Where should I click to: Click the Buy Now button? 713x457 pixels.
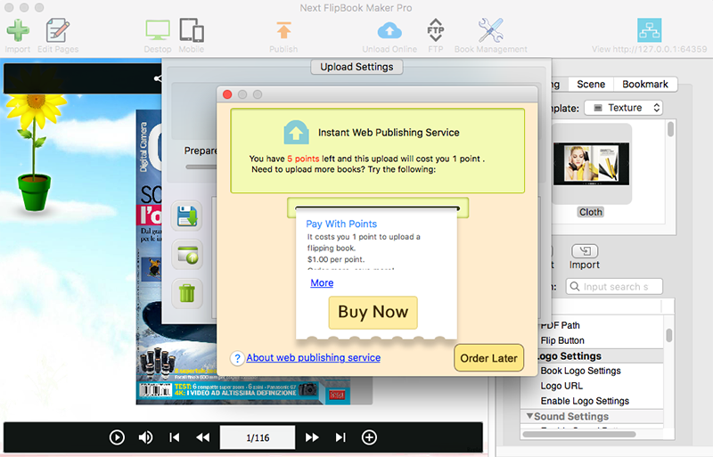click(373, 313)
